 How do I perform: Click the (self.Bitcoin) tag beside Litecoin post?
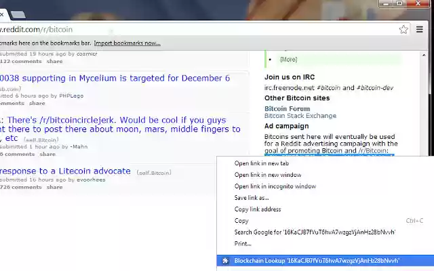click(x=154, y=173)
